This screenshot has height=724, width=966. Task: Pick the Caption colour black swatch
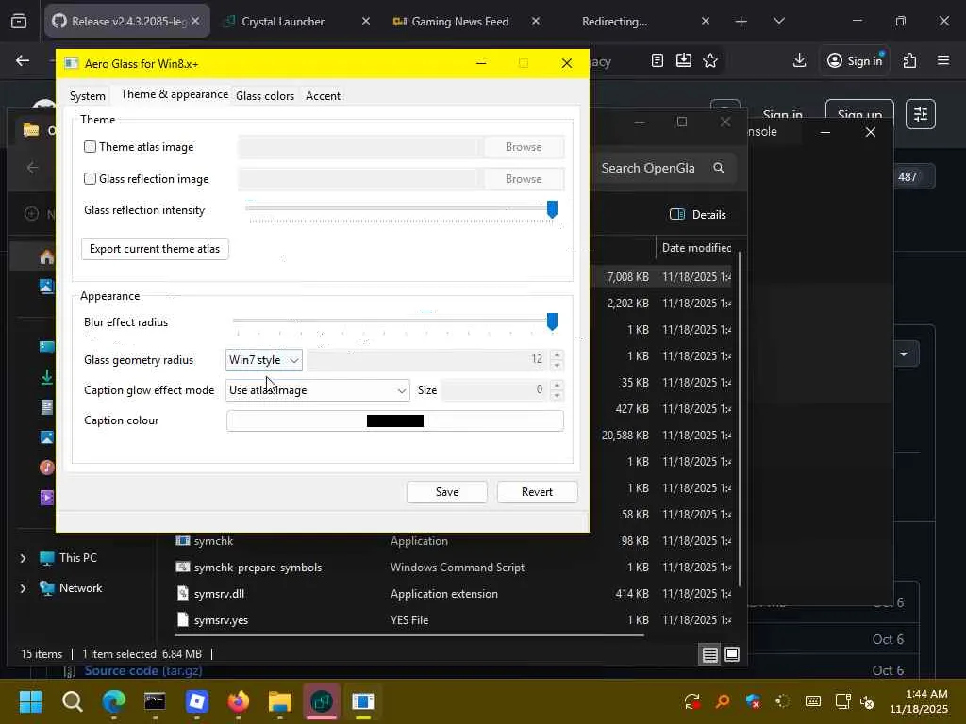pos(395,421)
